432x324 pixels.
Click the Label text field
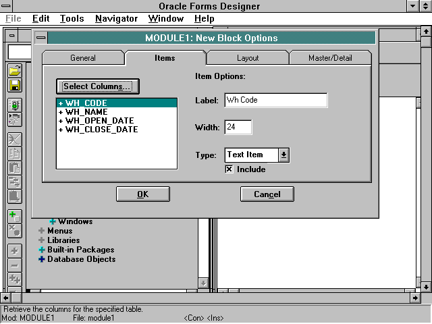click(275, 101)
